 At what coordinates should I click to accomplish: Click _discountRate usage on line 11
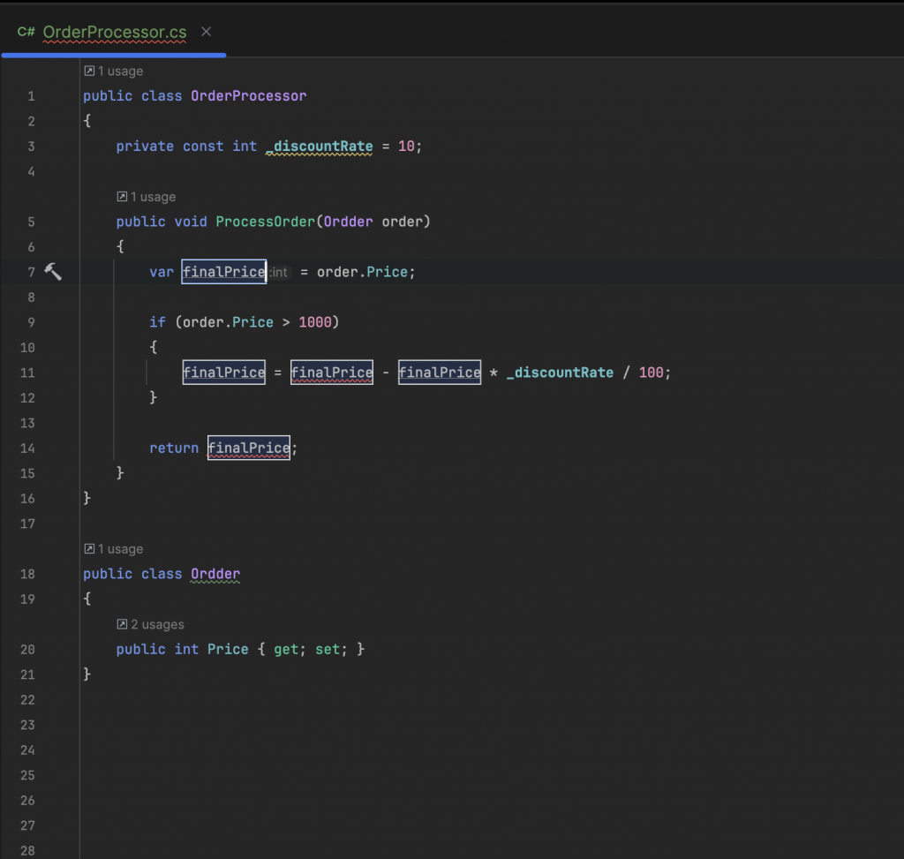[560, 373]
